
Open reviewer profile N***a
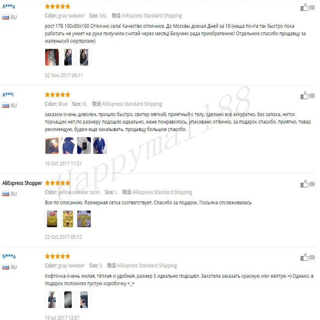point(9,256)
